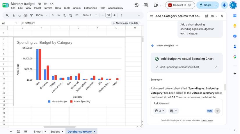Decrease font size minus button

pyautogui.click(x=103, y=15)
